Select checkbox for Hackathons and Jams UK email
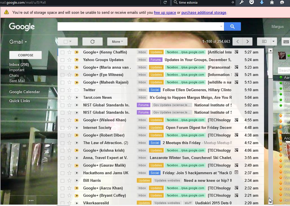The width and height of the screenshot is (290, 206). coord(63,173)
